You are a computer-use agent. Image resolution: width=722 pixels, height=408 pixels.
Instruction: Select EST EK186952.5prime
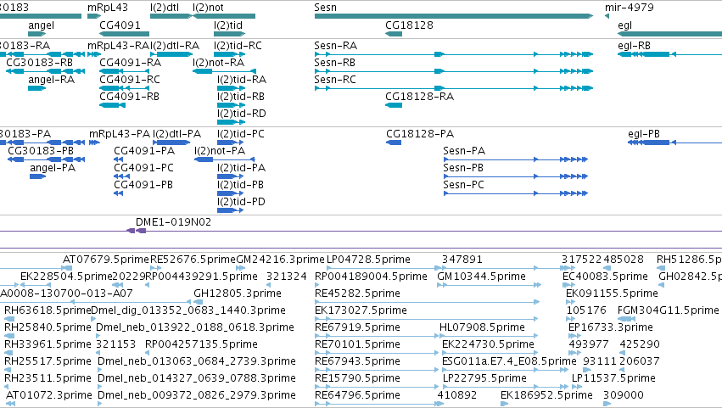point(504,404)
